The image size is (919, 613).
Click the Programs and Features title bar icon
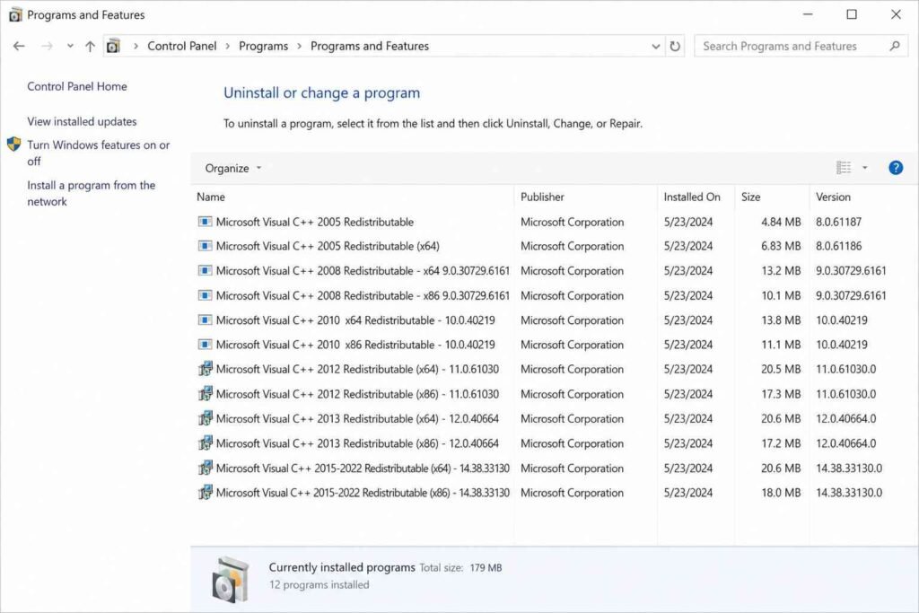tap(15, 14)
